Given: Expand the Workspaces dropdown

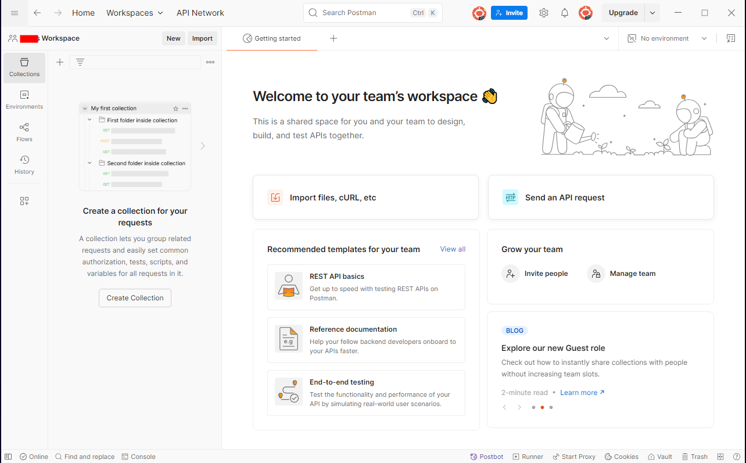Looking at the screenshot, I should click(x=135, y=13).
